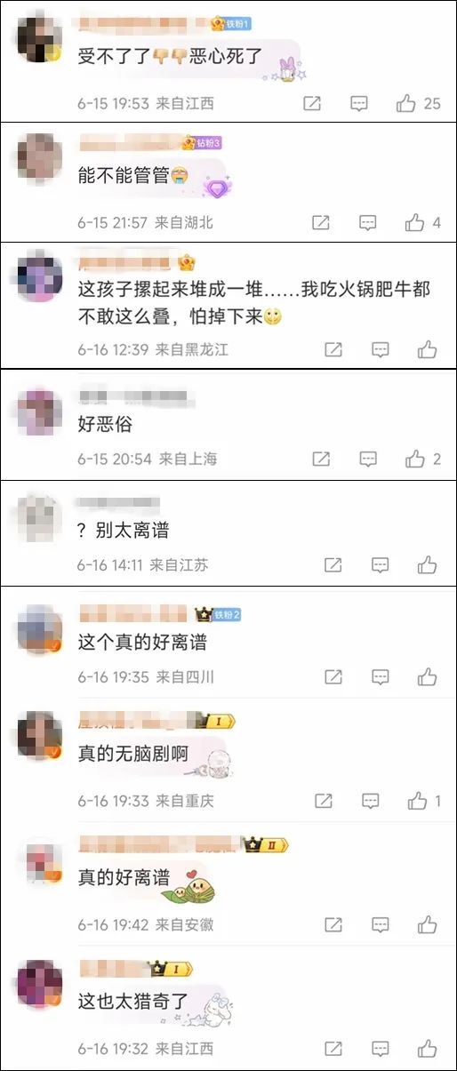Reply to the comment "好恶俗"
The image size is (457, 1071).
pyautogui.click(x=368, y=460)
